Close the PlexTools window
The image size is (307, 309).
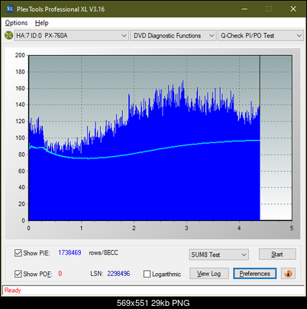[293, 9]
